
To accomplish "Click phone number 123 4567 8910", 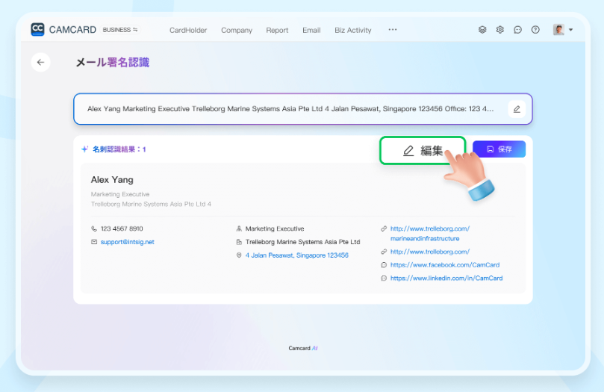I will coord(122,228).
